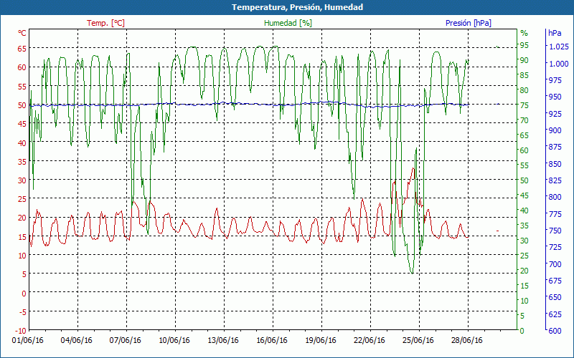
Task: Click the 60 tick on temperature axis
Action: tap(22, 67)
